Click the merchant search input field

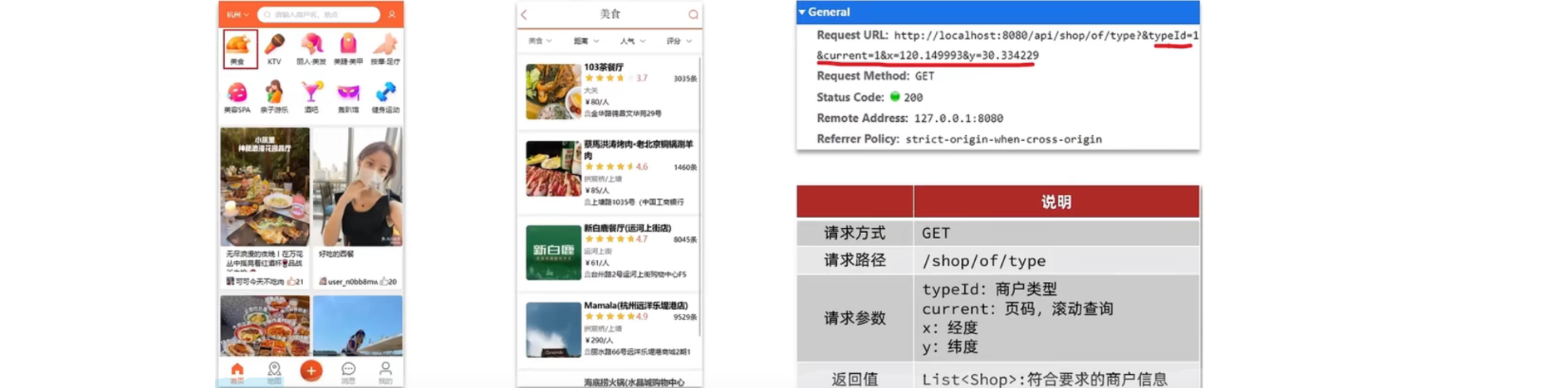(x=319, y=14)
